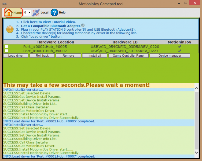Image resolution: width=202 pixels, height=161 pixels.
Task: Click the log scrollbar down arrow
Action: click(196, 152)
